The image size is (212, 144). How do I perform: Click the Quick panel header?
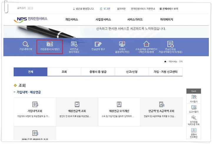pos(194,91)
